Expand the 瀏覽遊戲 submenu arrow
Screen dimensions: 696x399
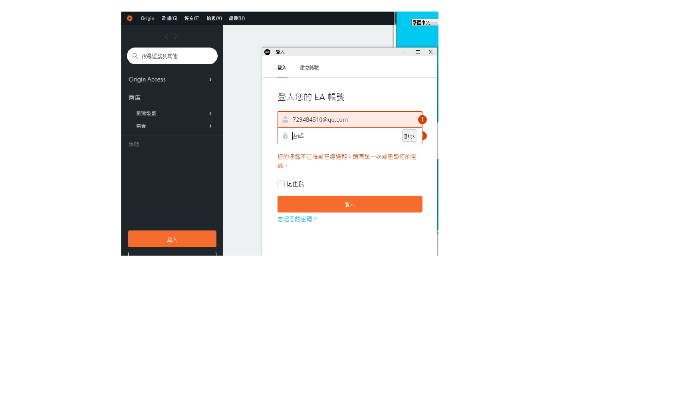click(x=210, y=113)
